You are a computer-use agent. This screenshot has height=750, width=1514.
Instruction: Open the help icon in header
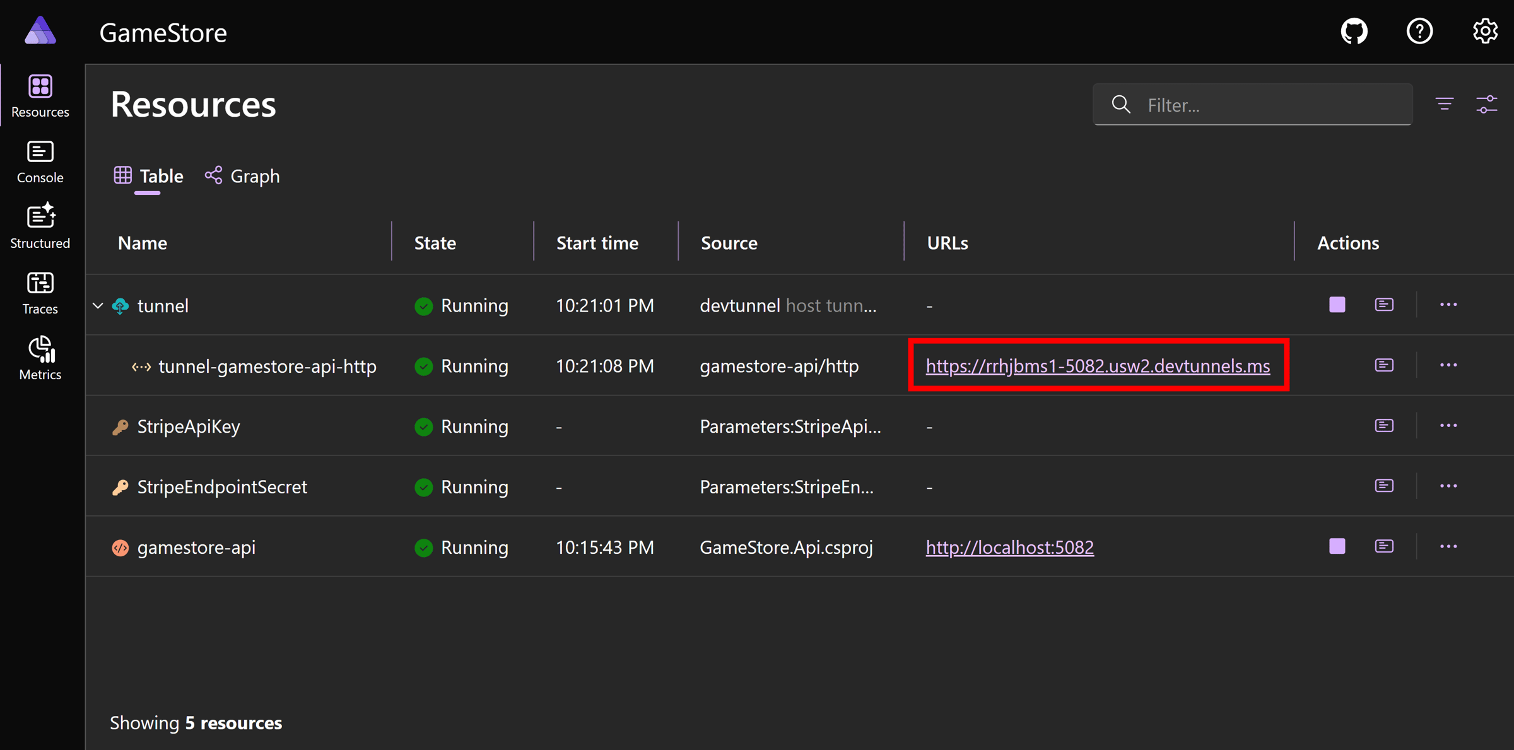1419,32
